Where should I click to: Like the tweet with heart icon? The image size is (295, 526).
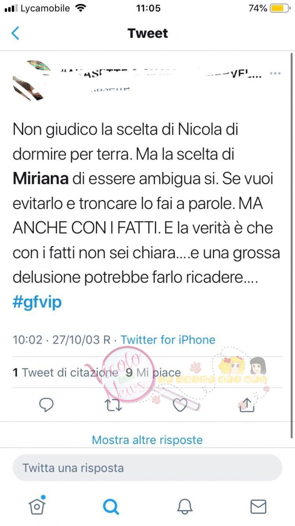pos(180,405)
